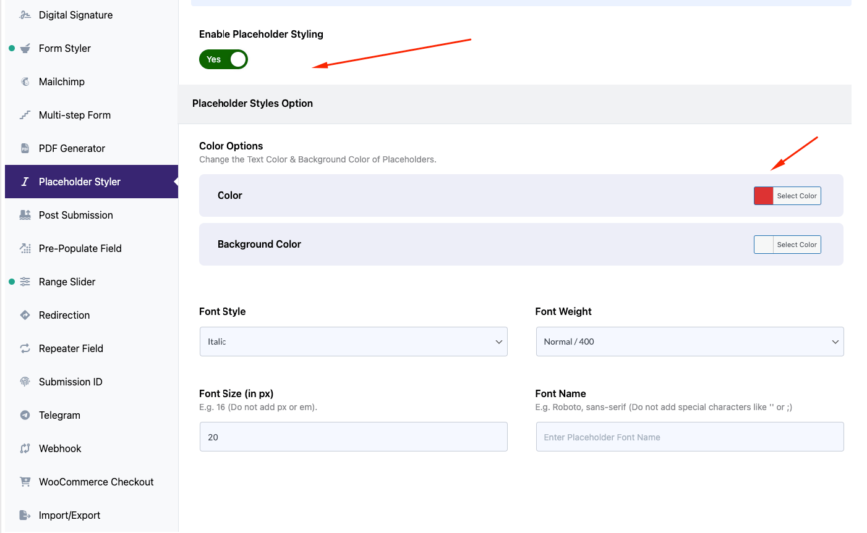Open WooCommerce Checkout settings

96,482
